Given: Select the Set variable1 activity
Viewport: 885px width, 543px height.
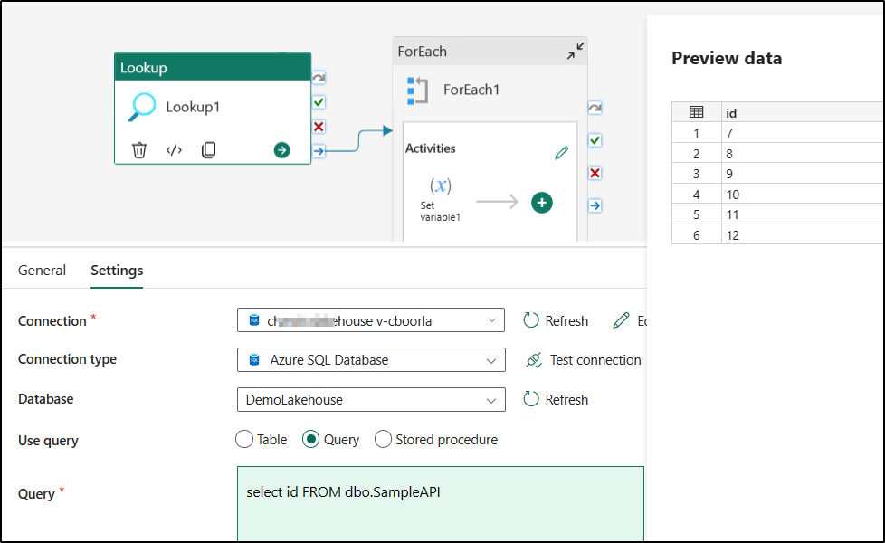Looking at the screenshot, I should click(x=441, y=199).
